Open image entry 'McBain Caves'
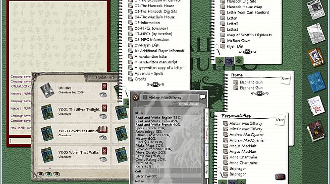Viewport: 330px width, 184px height. pos(239,41)
